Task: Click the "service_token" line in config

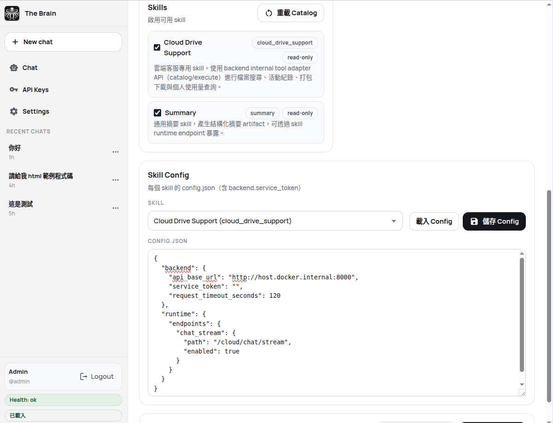Action: 206,286
